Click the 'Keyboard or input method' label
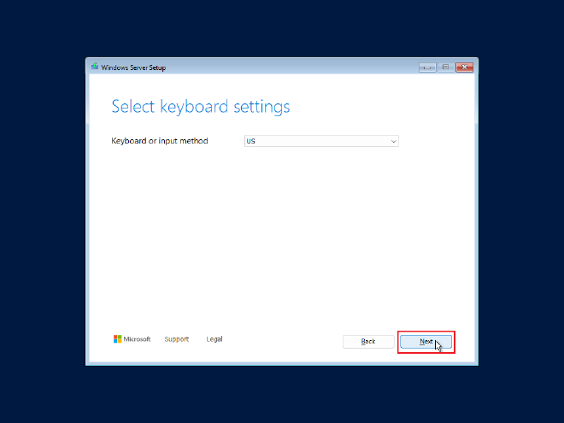564x423 pixels. (160, 141)
